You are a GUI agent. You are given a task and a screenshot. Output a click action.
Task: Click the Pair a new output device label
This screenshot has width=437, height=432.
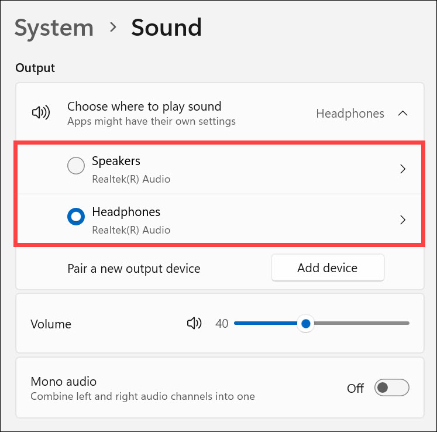(134, 269)
